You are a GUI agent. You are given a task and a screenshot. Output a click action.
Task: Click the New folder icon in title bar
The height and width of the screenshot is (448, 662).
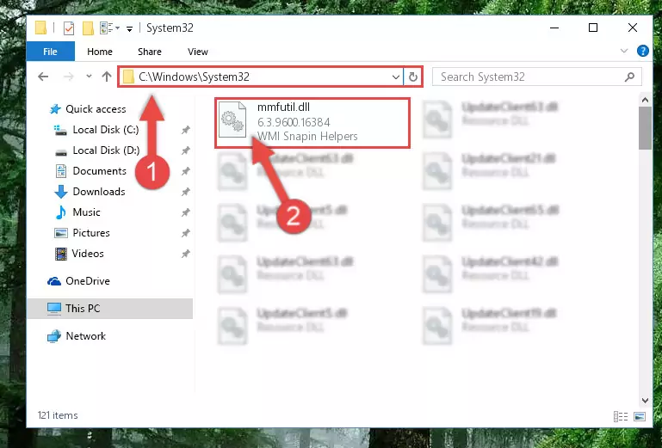click(x=88, y=28)
